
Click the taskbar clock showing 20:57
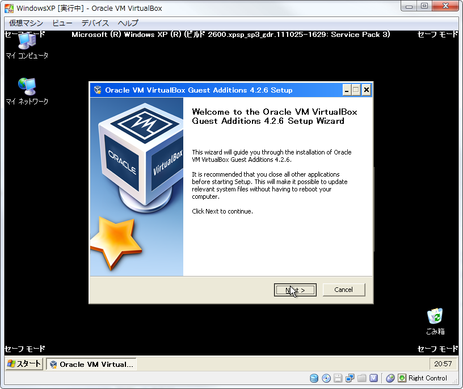coord(443,364)
